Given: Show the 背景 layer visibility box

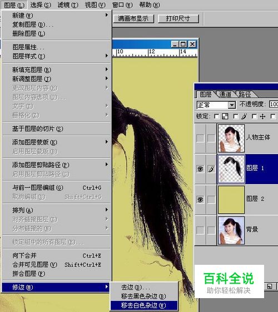Looking at the screenshot, I should coord(200,230).
